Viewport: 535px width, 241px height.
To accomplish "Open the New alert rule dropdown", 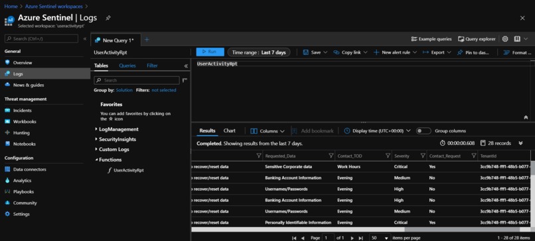I will click(395, 52).
